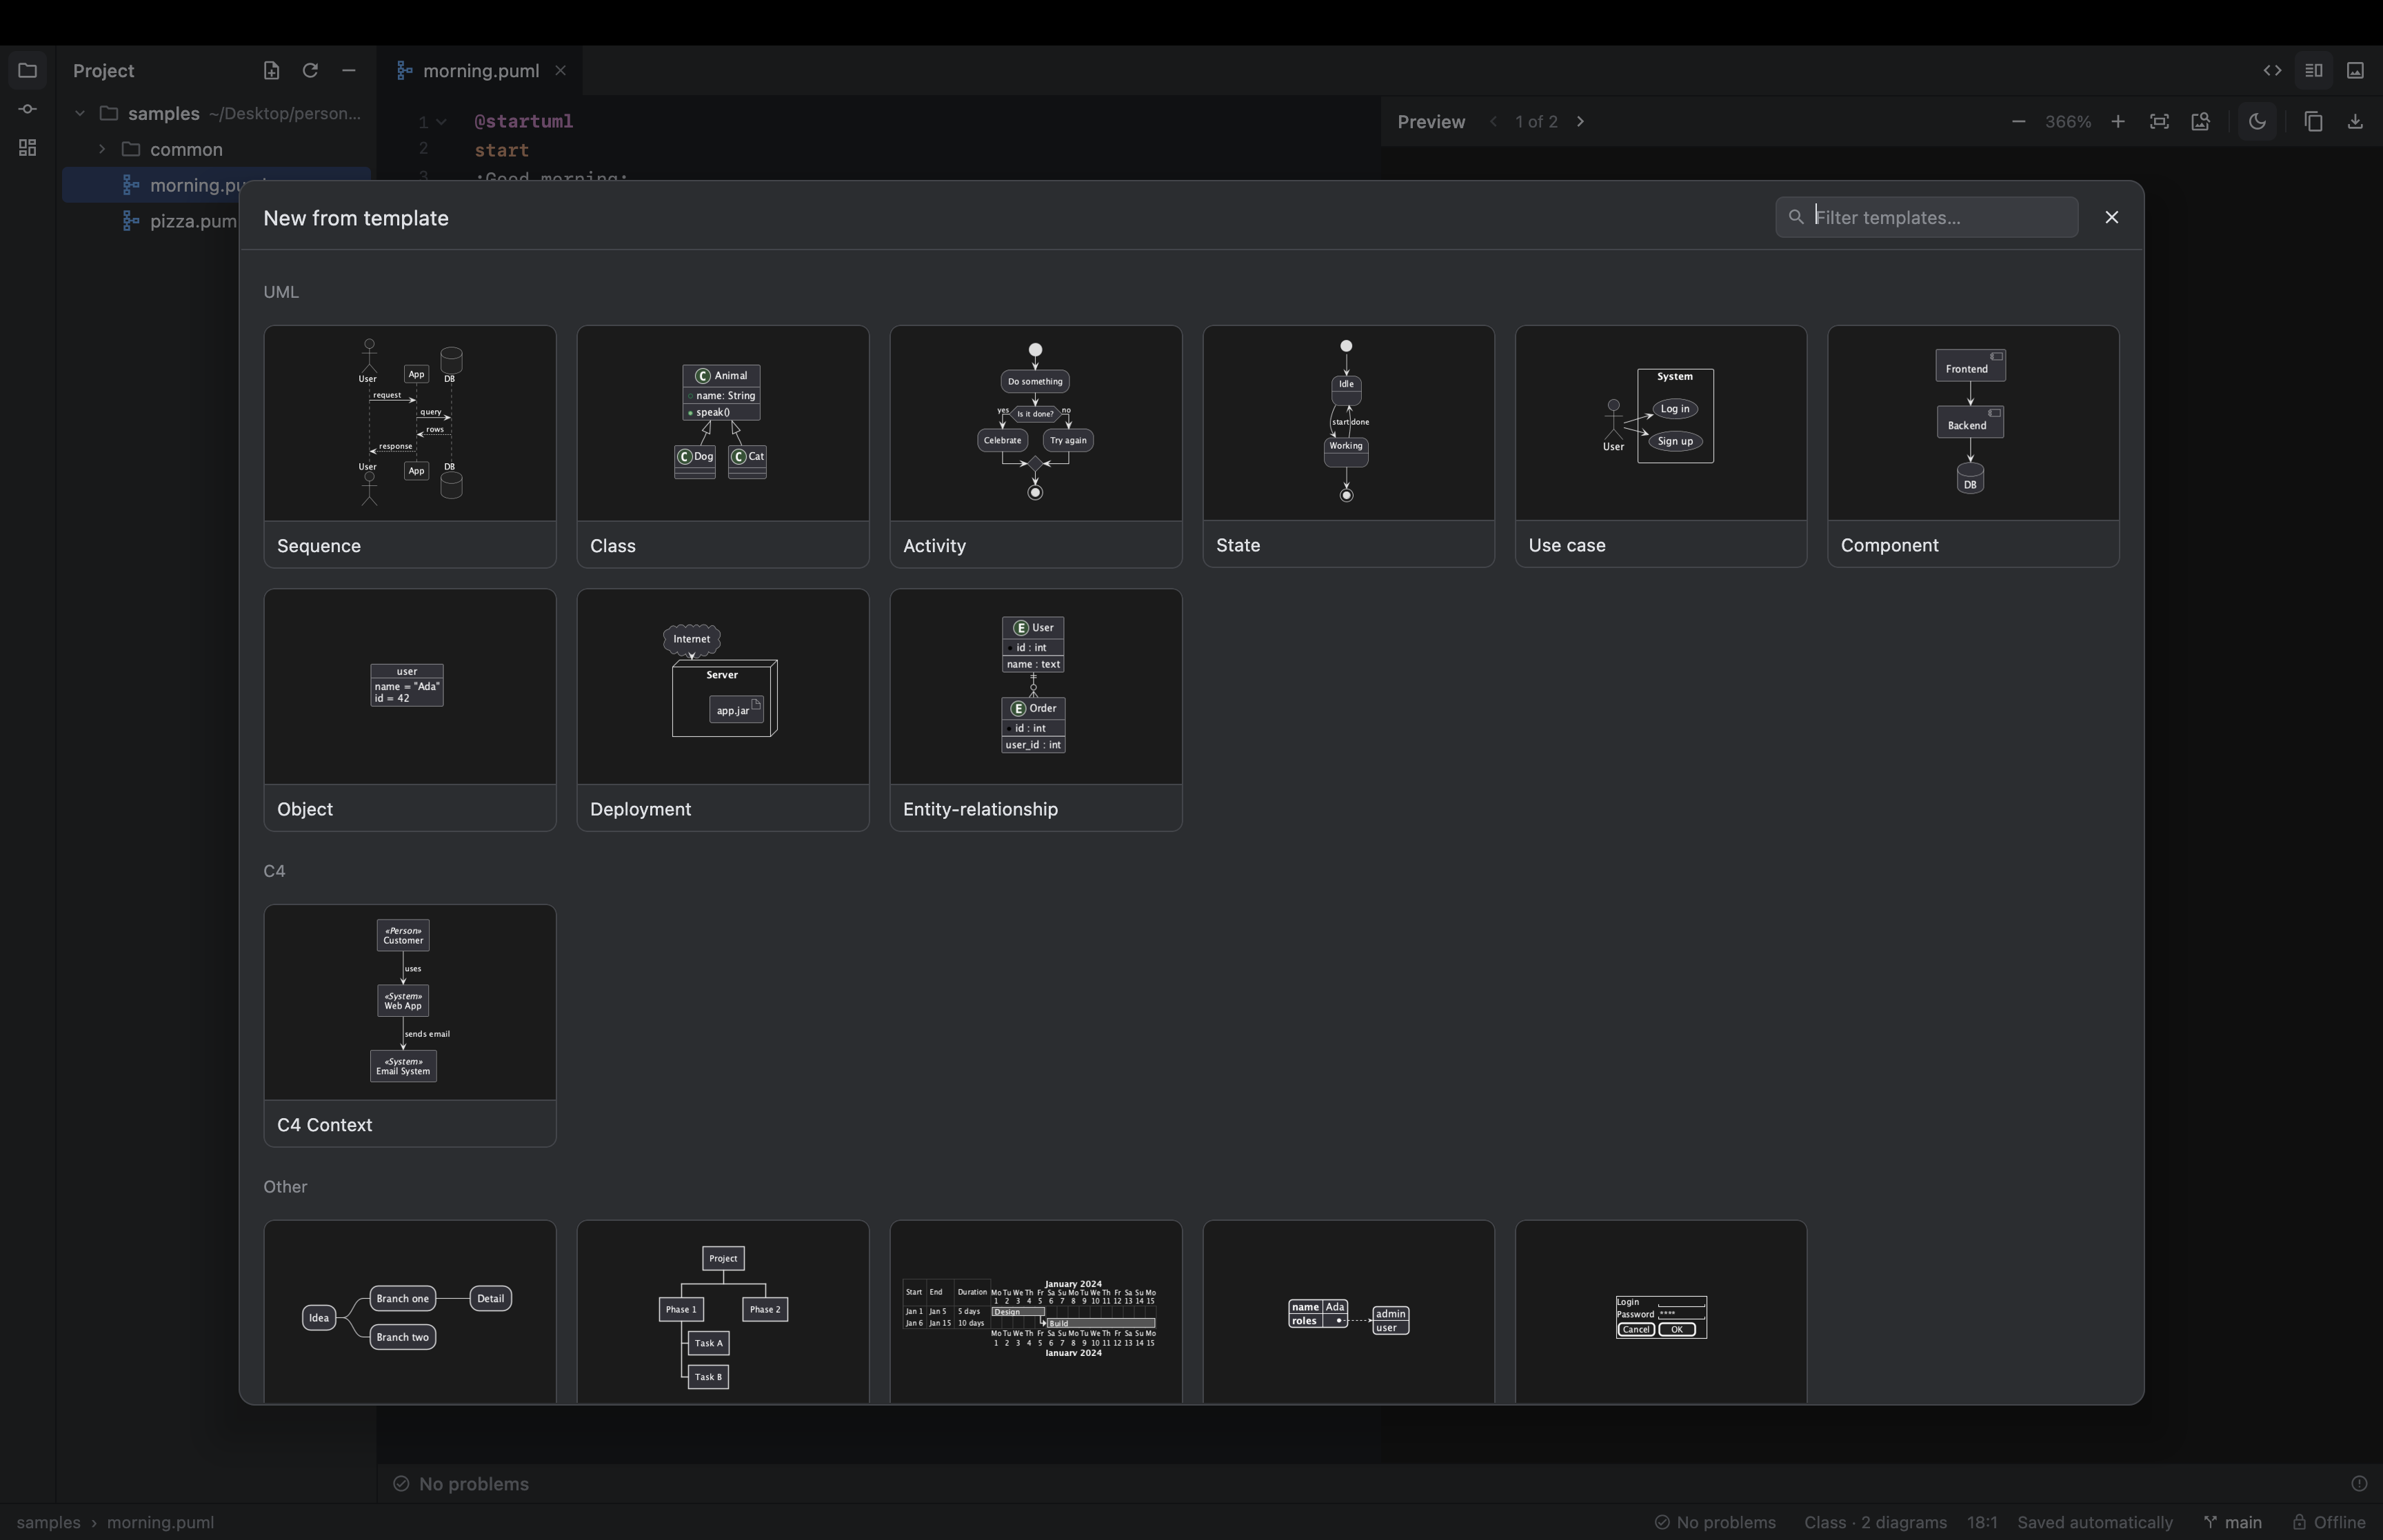The height and width of the screenshot is (1540, 2383).
Task: Click the 18:1 cursor position indicator
Action: 1982,1522
